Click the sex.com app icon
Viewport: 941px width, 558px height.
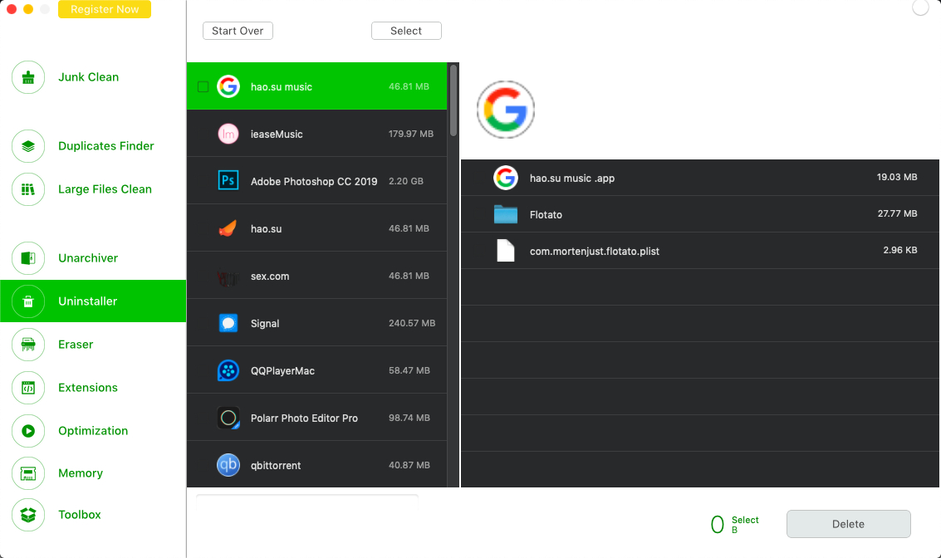click(x=228, y=277)
